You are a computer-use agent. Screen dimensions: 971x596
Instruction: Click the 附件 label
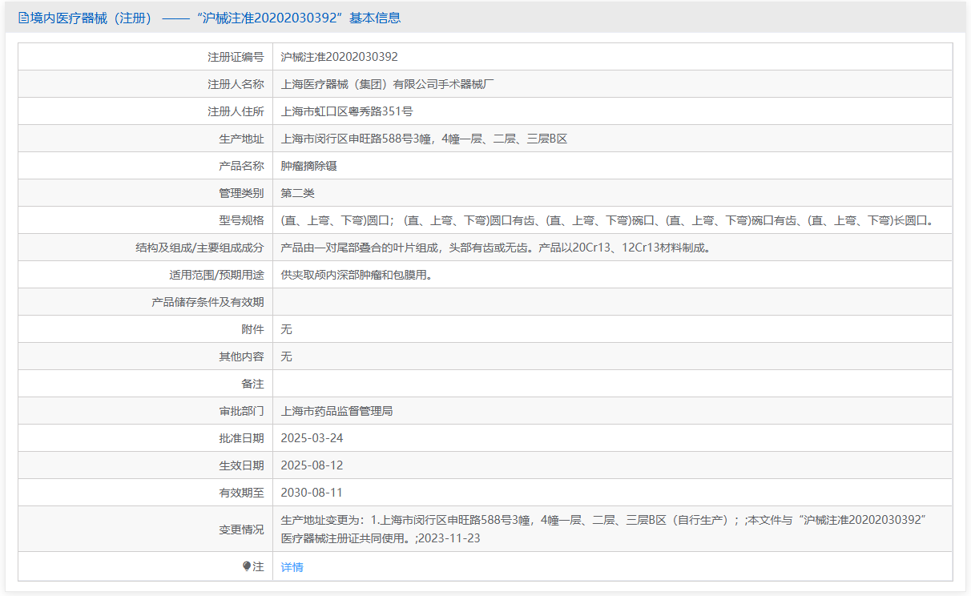click(x=252, y=329)
